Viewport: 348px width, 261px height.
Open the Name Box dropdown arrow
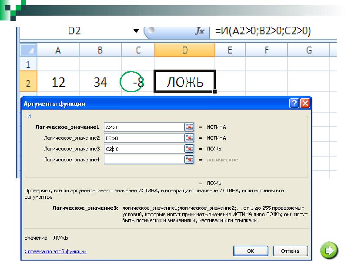point(136,32)
